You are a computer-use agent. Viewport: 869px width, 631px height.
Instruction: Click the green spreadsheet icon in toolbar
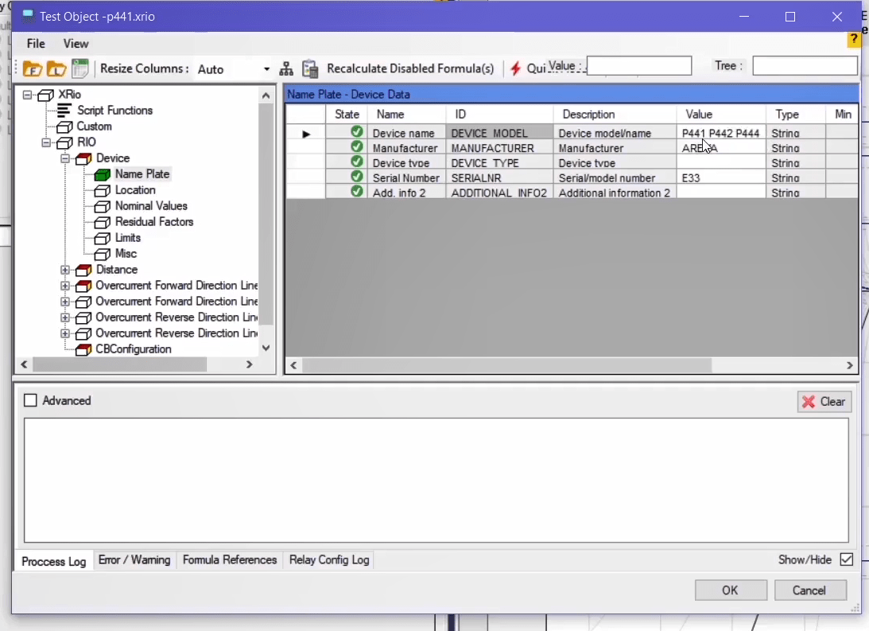tap(80, 69)
